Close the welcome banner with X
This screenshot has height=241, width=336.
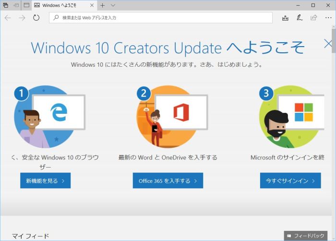click(x=328, y=44)
